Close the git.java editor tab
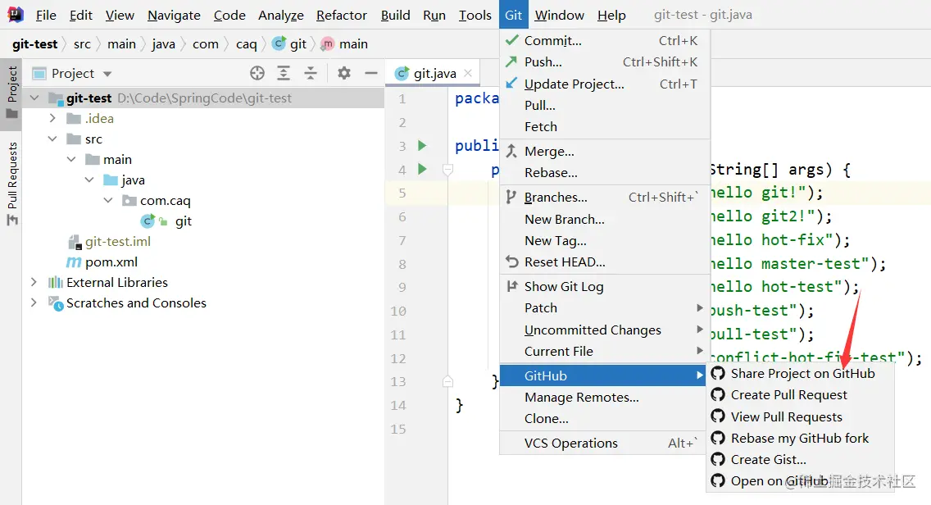 (x=468, y=73)
